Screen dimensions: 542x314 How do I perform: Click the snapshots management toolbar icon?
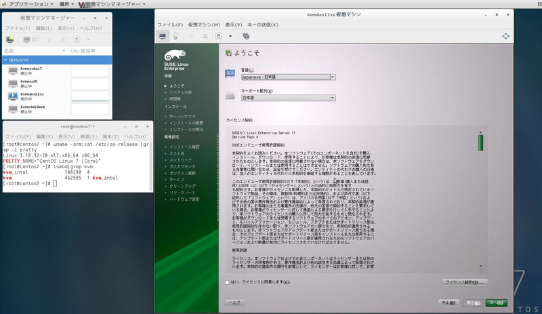[x=246, y=36]
